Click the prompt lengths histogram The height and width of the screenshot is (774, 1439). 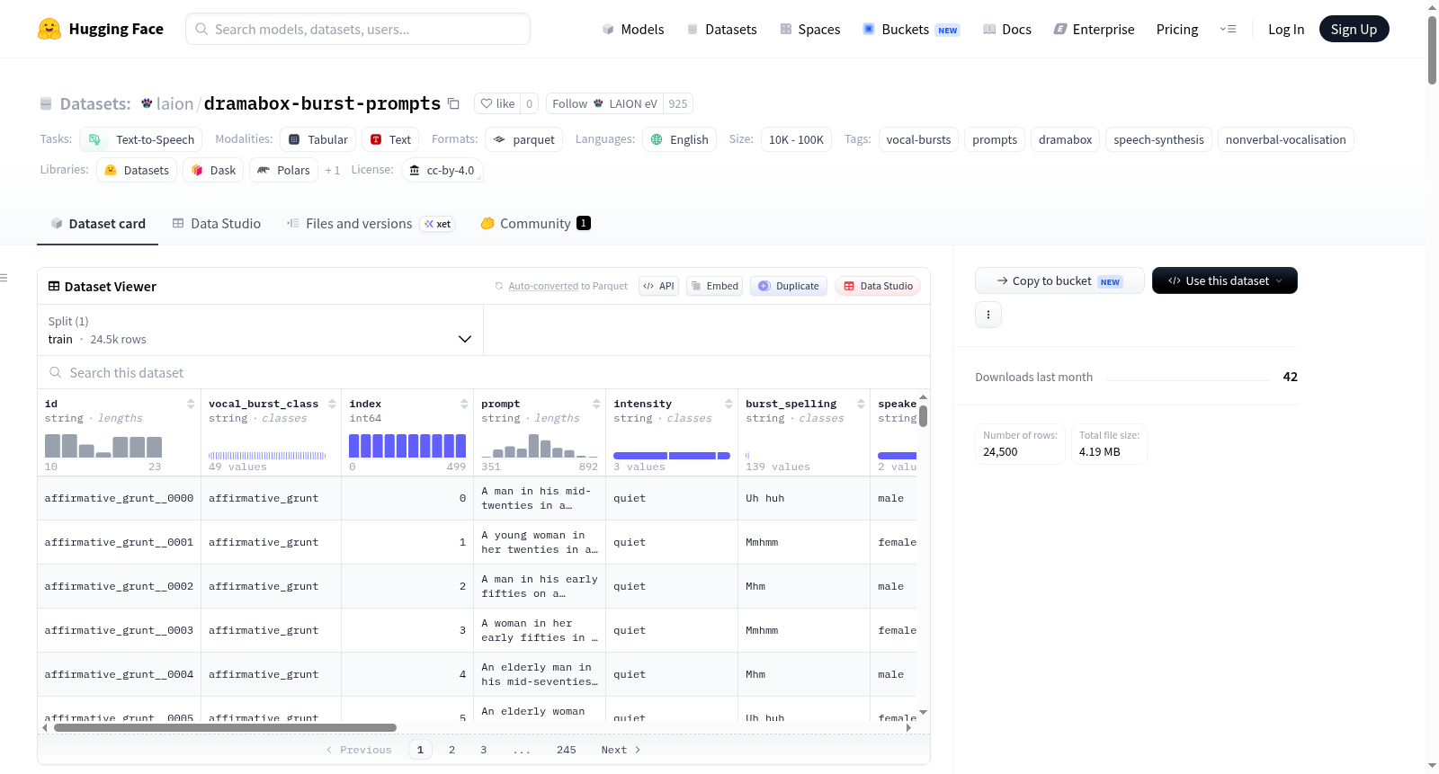pos(540,446)
